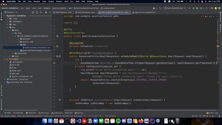222x125 pixels.
Task: Click the /schedule/email mapping URL
Action: [x=103, y=53]
